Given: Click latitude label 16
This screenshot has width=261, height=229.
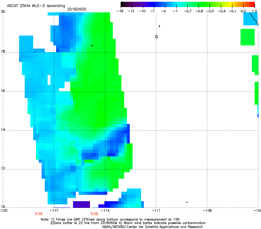Looking at the screenshot, I should (x=3, y=91).
